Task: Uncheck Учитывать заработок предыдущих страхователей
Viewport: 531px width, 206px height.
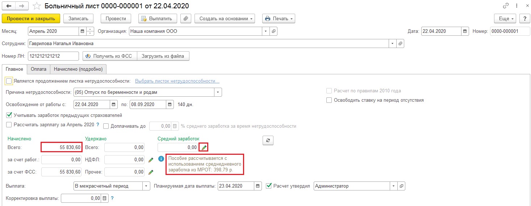Action: click(9, 115)
